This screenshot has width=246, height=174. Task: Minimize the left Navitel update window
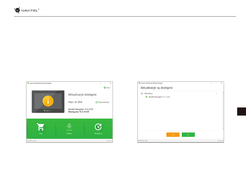point(100,83)
